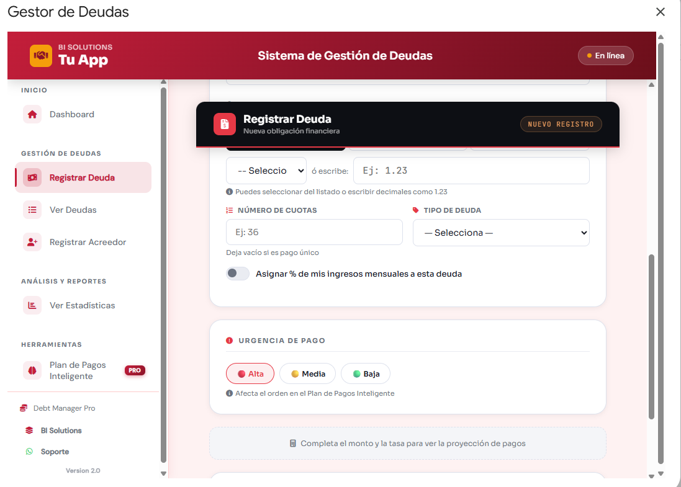Image resolution: width=681 pixels, height=487 pixels.
Task: Toggle Asignar % de mis ingresos switch
Action: tap(238, 274)
